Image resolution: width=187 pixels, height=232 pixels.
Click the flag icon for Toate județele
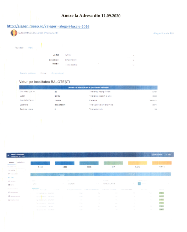tap(9, 174)
